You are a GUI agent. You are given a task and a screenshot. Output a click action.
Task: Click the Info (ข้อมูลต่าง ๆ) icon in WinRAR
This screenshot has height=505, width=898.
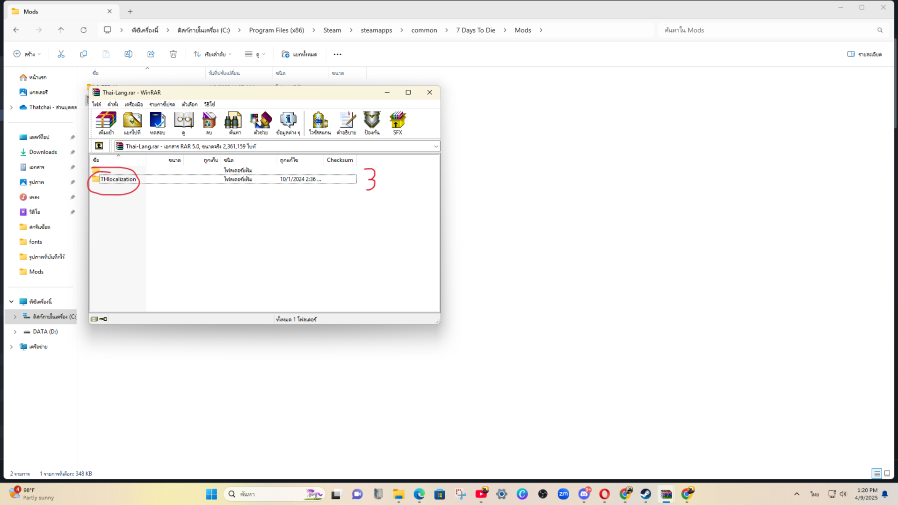coord(288,123)
